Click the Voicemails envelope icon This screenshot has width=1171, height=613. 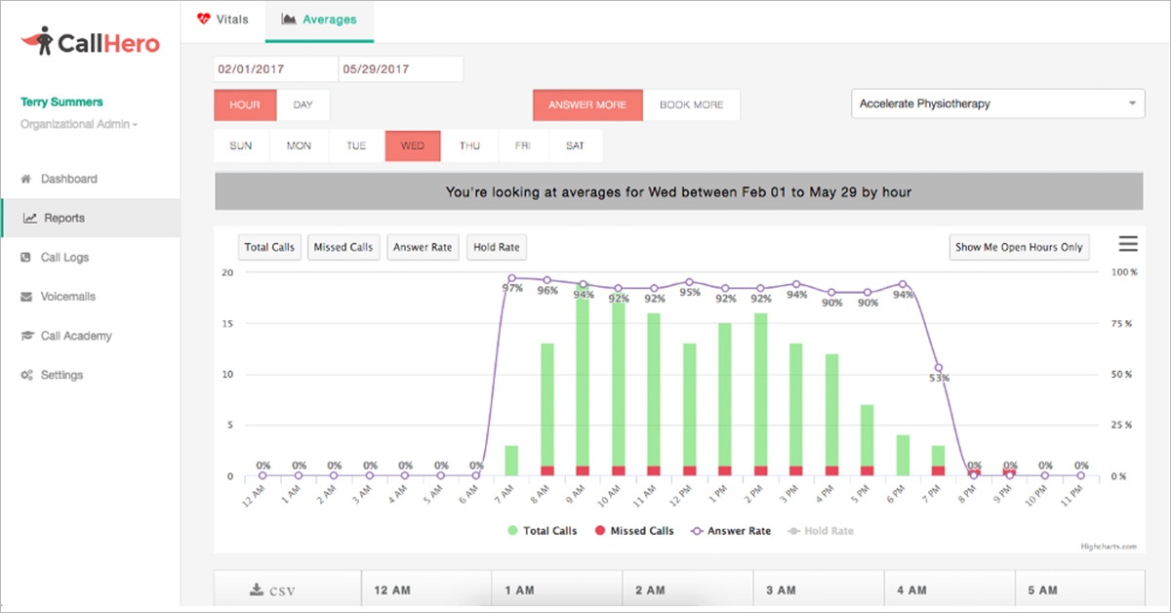tap(26, 297)
